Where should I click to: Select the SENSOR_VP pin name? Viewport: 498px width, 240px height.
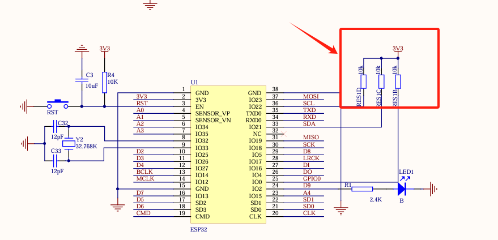coord(212,113)
